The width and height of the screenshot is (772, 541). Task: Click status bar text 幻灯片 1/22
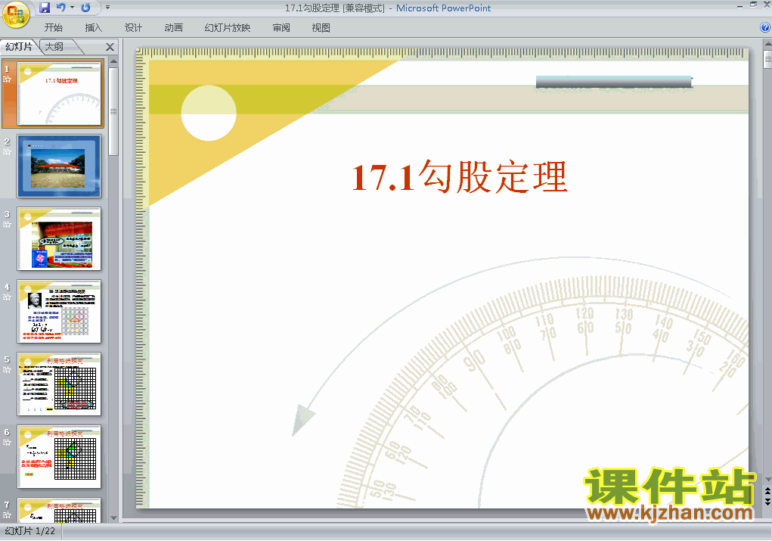30,531
